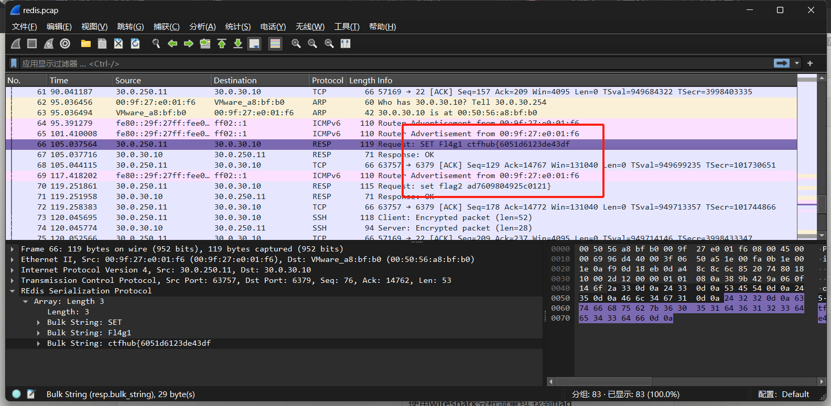Select packet 70 set flag2 request
This screenshot has height=406, width=831.
click(402, 186)
